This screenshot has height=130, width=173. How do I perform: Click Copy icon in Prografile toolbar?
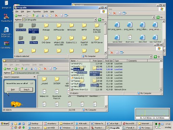tap(47, 16)
